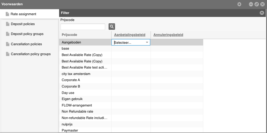Select the FLOW-arrangement row

coord(131,105)
